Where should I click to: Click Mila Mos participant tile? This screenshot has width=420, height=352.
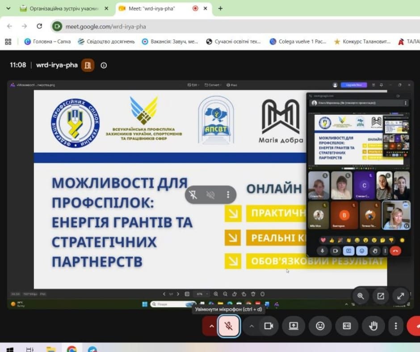[319, 215]
